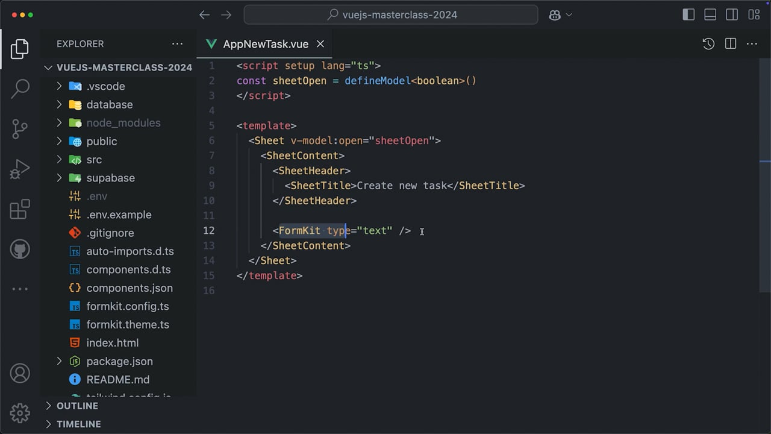Show additional views ellipsis in activity bar
This screenshot has height=434, width=771.
(20, 289)
